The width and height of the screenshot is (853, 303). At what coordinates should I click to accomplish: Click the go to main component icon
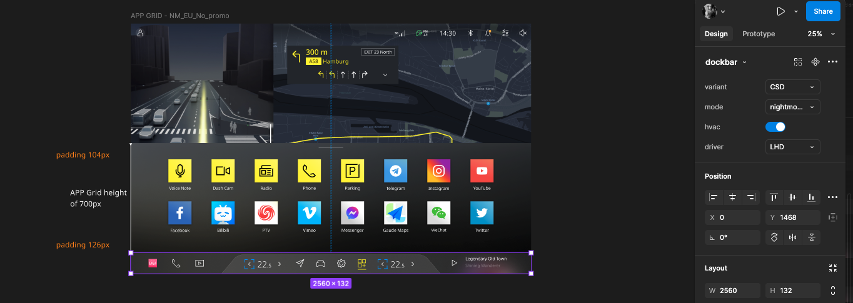pos(815,62)
